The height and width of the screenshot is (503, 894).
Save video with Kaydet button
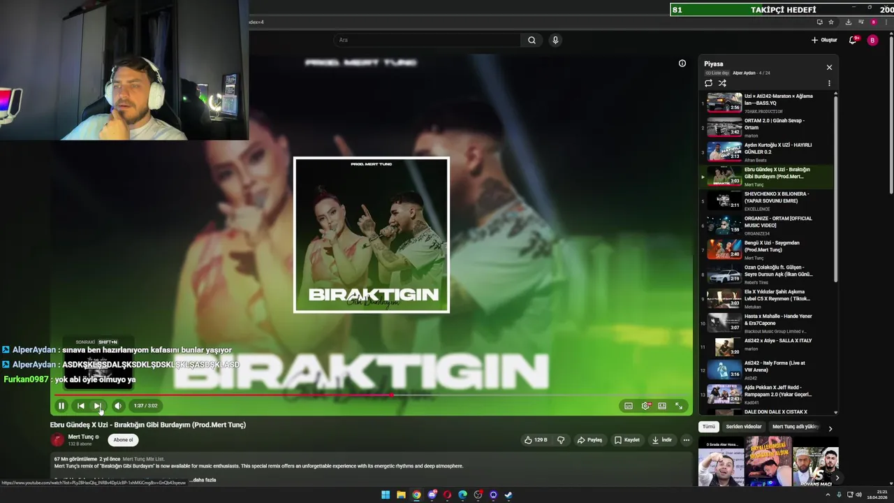tap(627, 440)
